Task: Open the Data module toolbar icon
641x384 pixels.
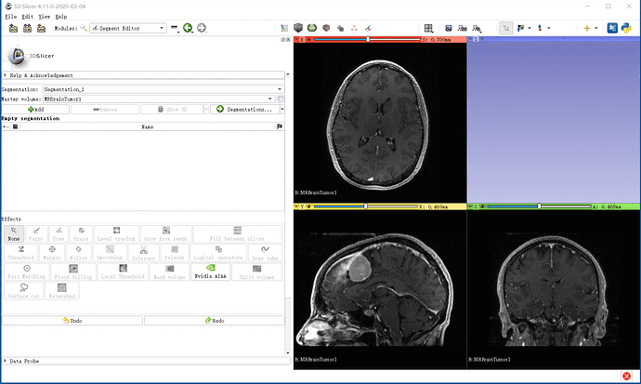Action: [284, 28]
